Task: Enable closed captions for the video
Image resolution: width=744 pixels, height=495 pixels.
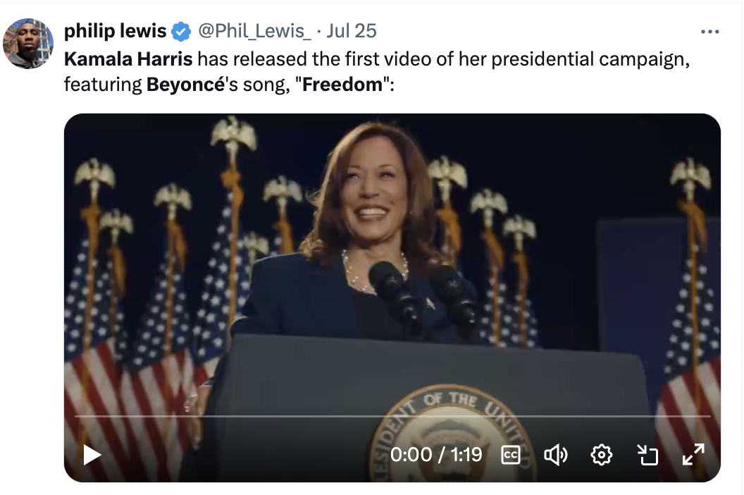Action: coord(509,455)
